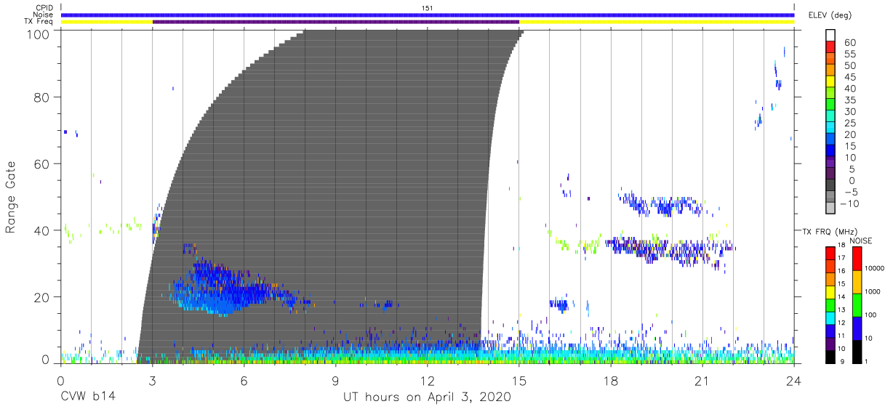Choose the orange TX FRQ swatch between 15 and 16
The width and height of the screenshot is (893, 412).
click(830, 278)
